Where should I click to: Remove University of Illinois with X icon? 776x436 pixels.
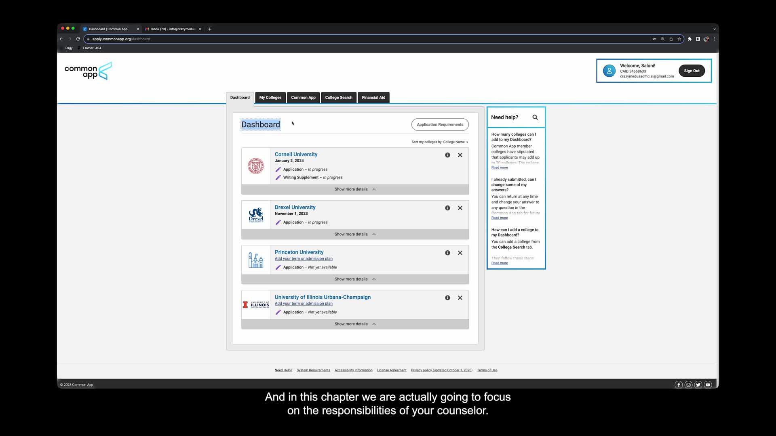coord(460,298)
